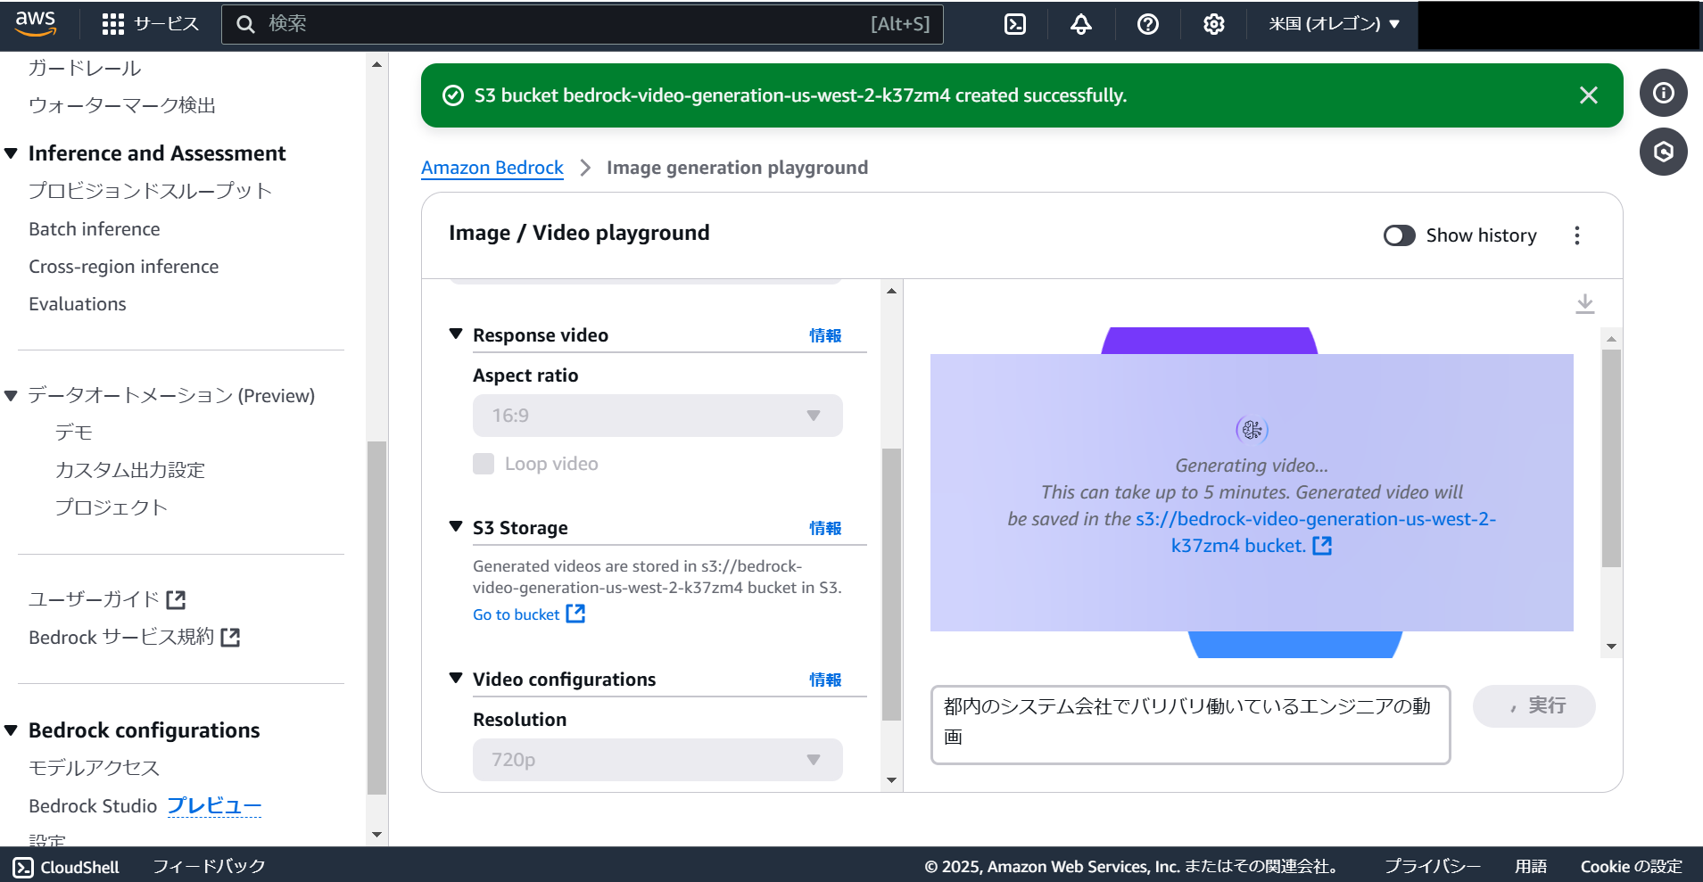Click the video prompt text box
This screenshot has height=882, width=1703.
1191,725
